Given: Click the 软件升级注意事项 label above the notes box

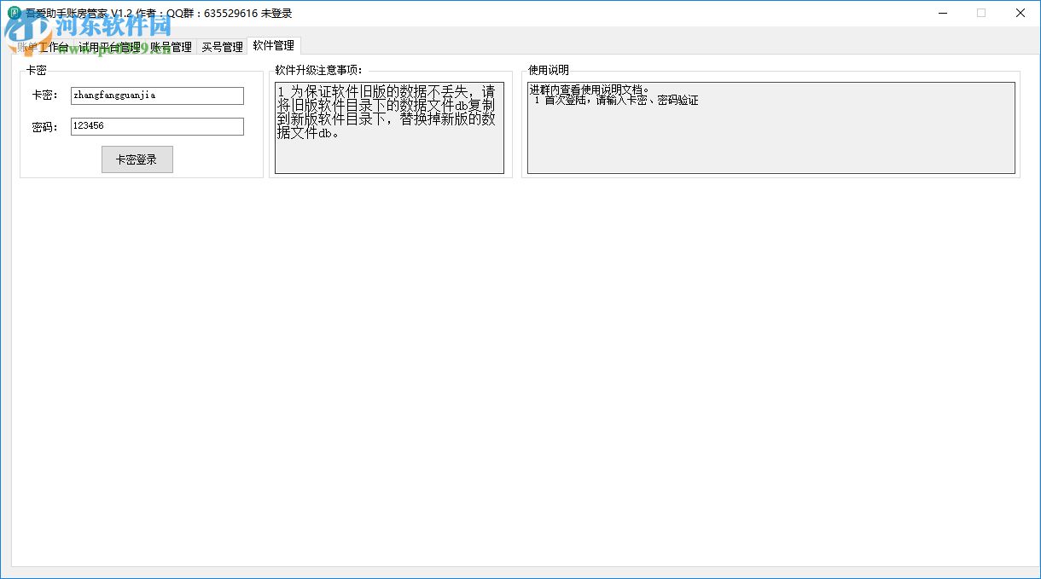Looking at the screenshot, I should point(318,69).
